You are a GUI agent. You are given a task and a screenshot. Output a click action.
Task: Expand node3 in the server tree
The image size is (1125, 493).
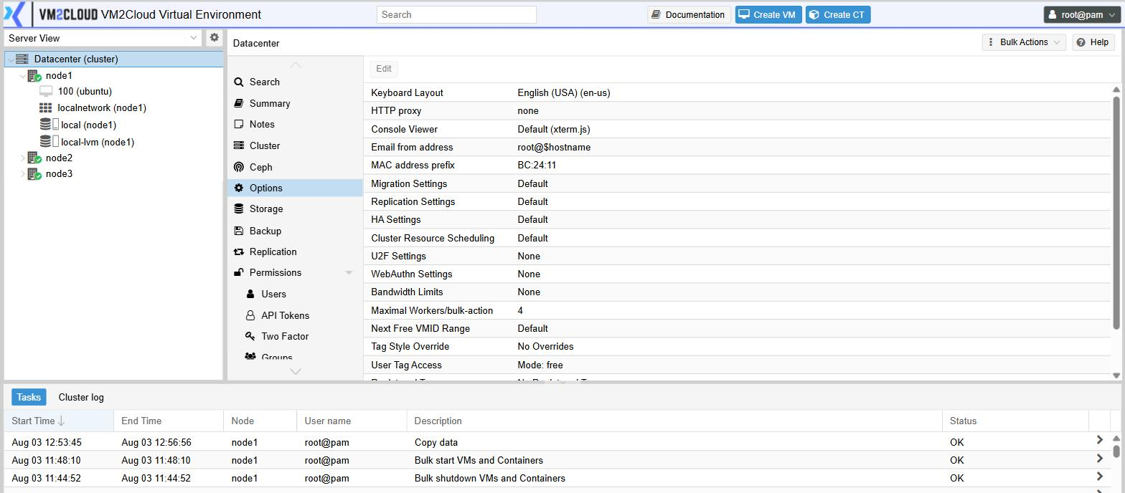(22, 173)
